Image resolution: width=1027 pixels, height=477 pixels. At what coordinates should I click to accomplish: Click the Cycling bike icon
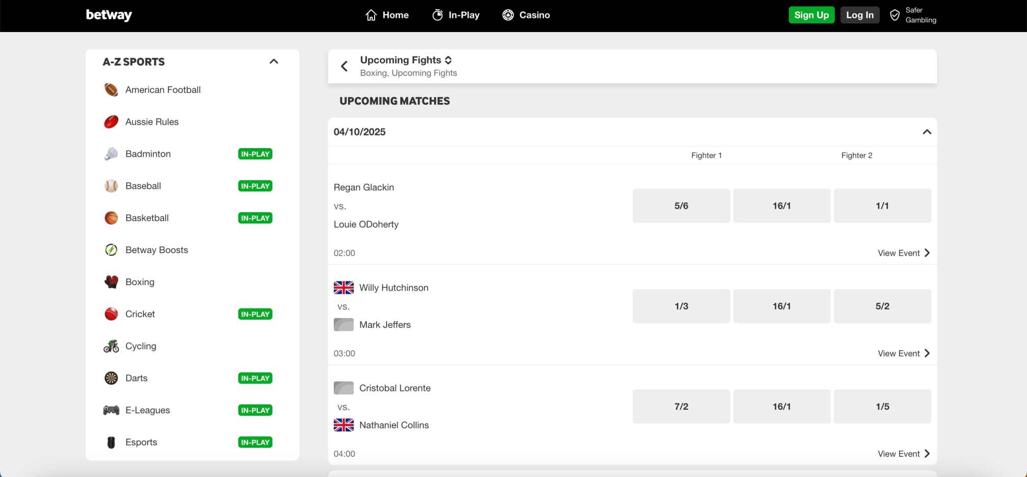pos(111,346)
